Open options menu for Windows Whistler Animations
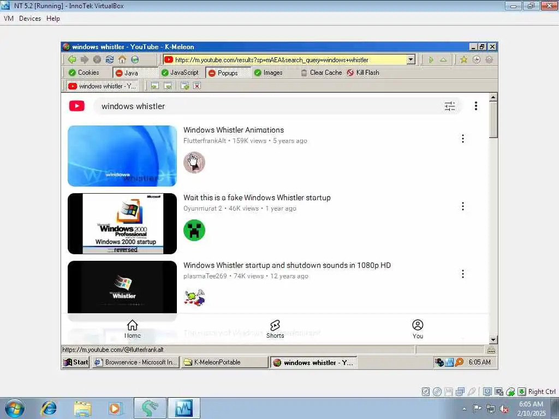Screen dimensions: 559x419 (463, 139)
